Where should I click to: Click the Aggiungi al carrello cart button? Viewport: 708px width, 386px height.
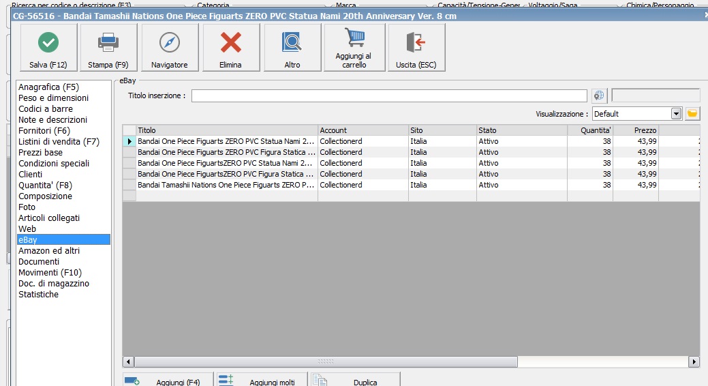[x=354, y=48]
